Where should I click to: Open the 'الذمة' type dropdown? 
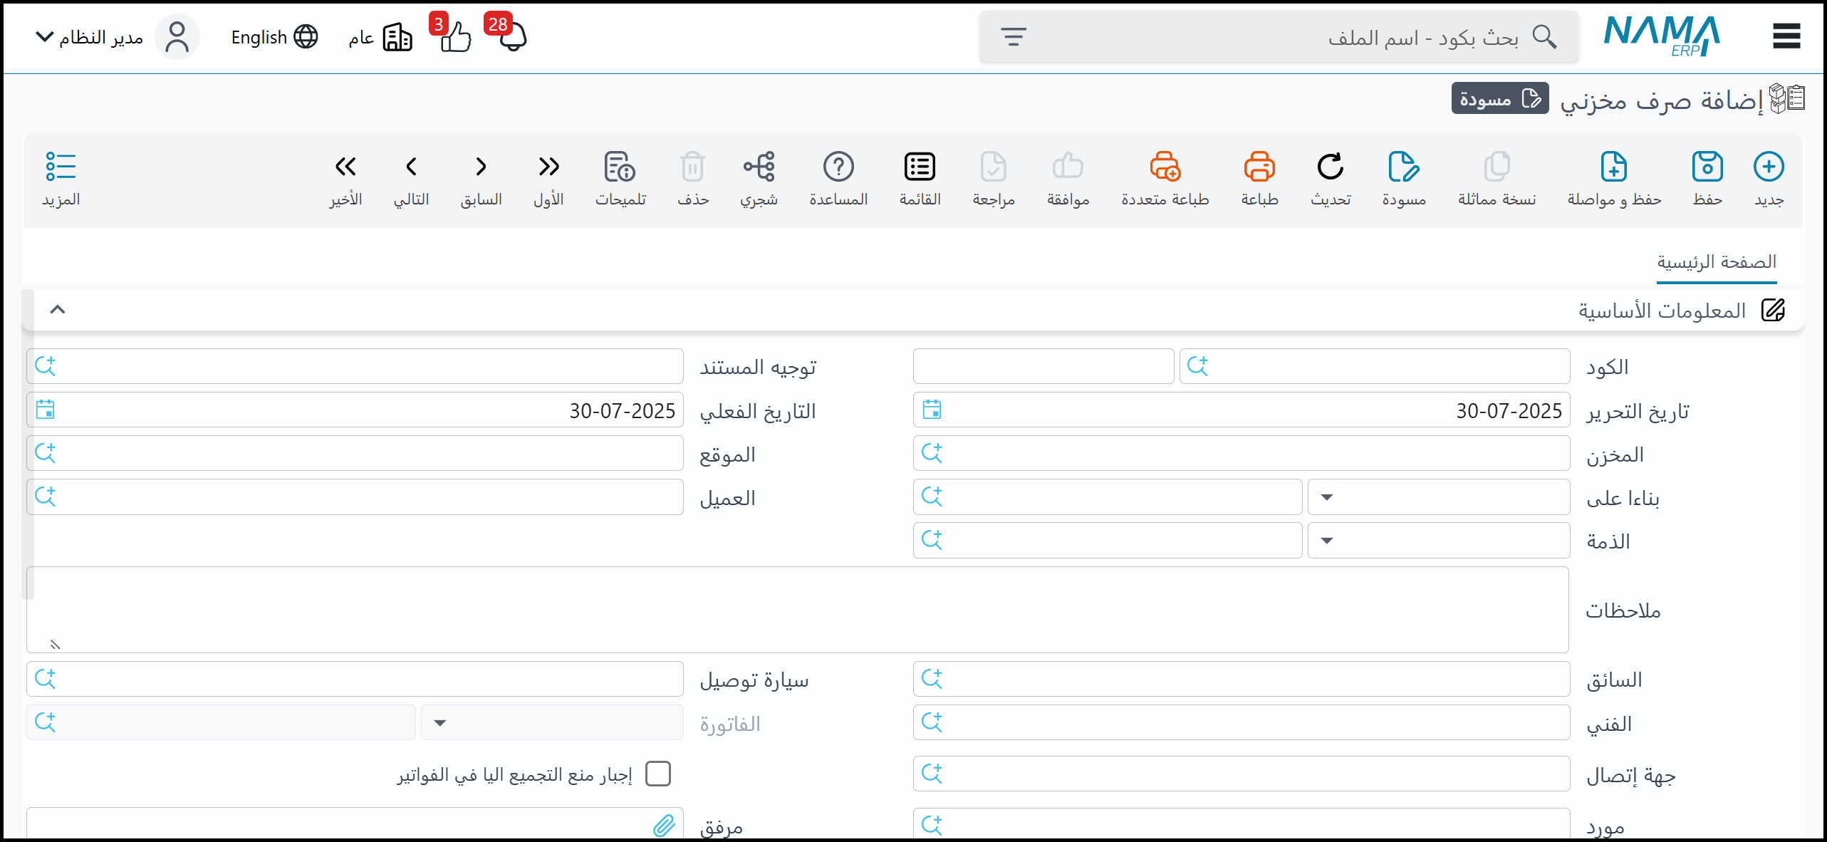(x=1438, y=541)
